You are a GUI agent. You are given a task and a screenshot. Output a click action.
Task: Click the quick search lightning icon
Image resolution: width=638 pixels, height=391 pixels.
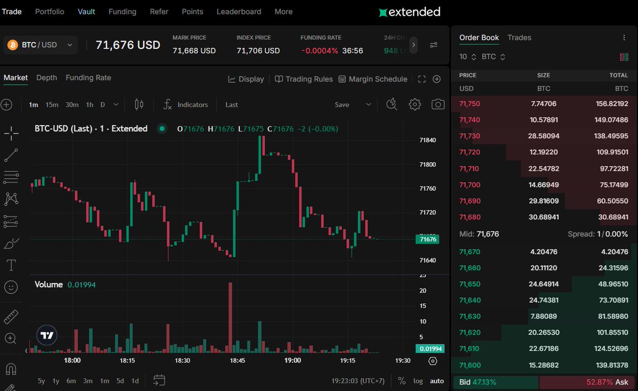(x=391, y=104)
